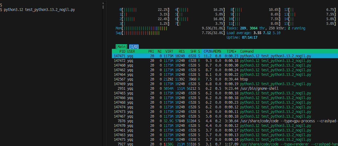This screenshot has height=146, width=338.
Task: Select process row with PID 147475
Action: point(225,139)
